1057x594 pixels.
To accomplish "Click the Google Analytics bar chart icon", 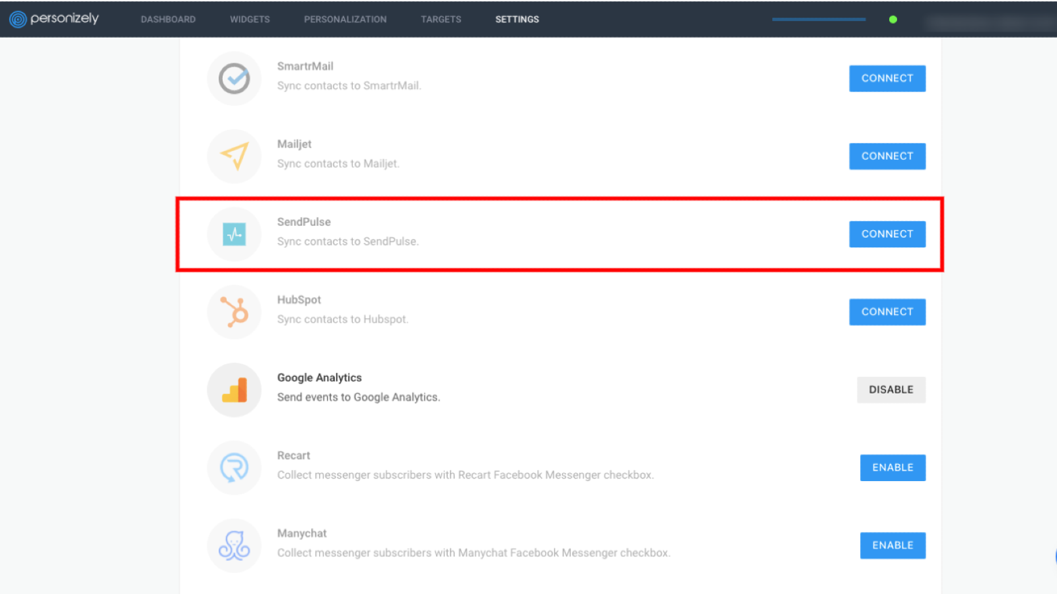I will [234, 390].
